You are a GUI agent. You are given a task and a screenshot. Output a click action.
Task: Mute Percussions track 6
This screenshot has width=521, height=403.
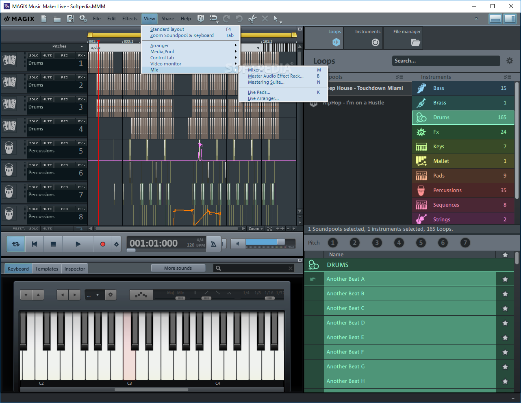(x=47, y=165)
